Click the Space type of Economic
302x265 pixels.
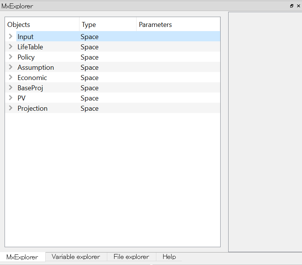click(x=89, y=78)
